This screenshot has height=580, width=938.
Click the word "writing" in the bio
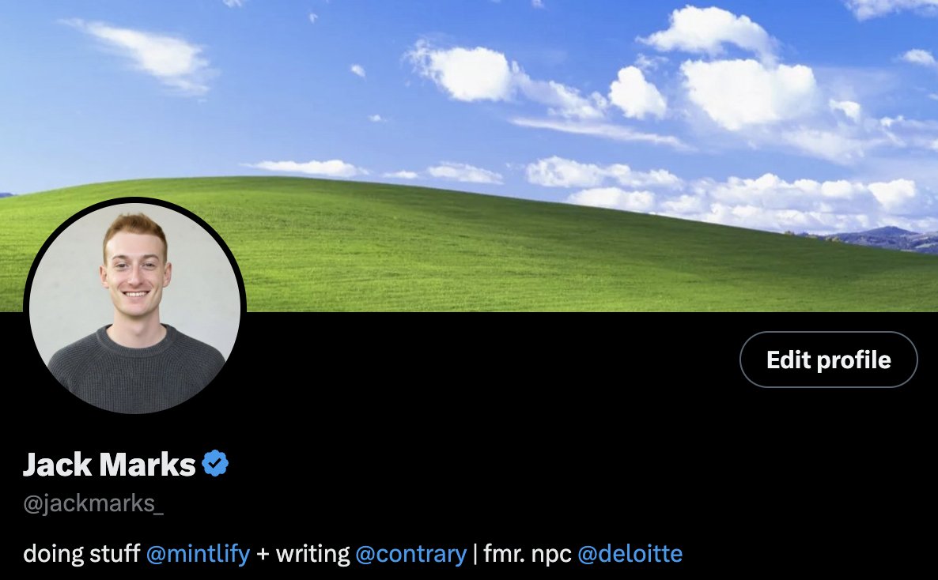pyautogui.click(x=313, y=554)
